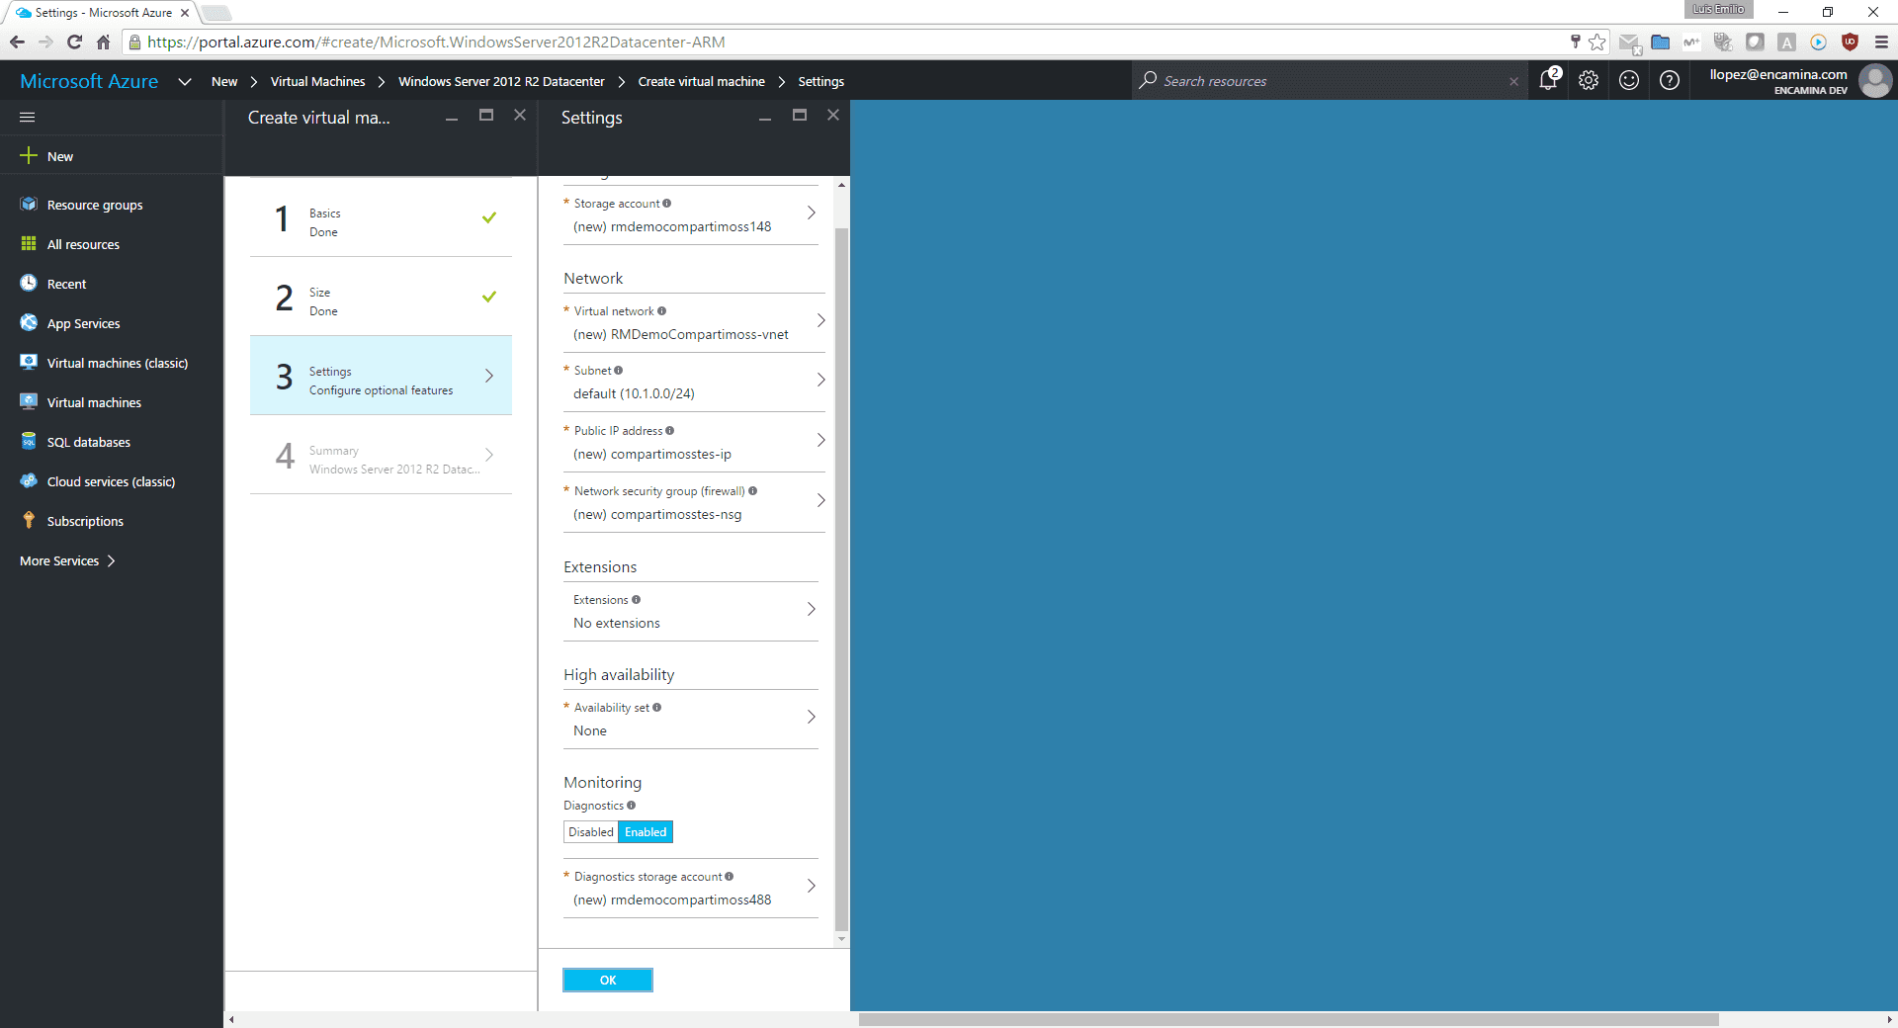Open Resource groups in sidebar
The image size is (1898, 1028).
[111, 205]
